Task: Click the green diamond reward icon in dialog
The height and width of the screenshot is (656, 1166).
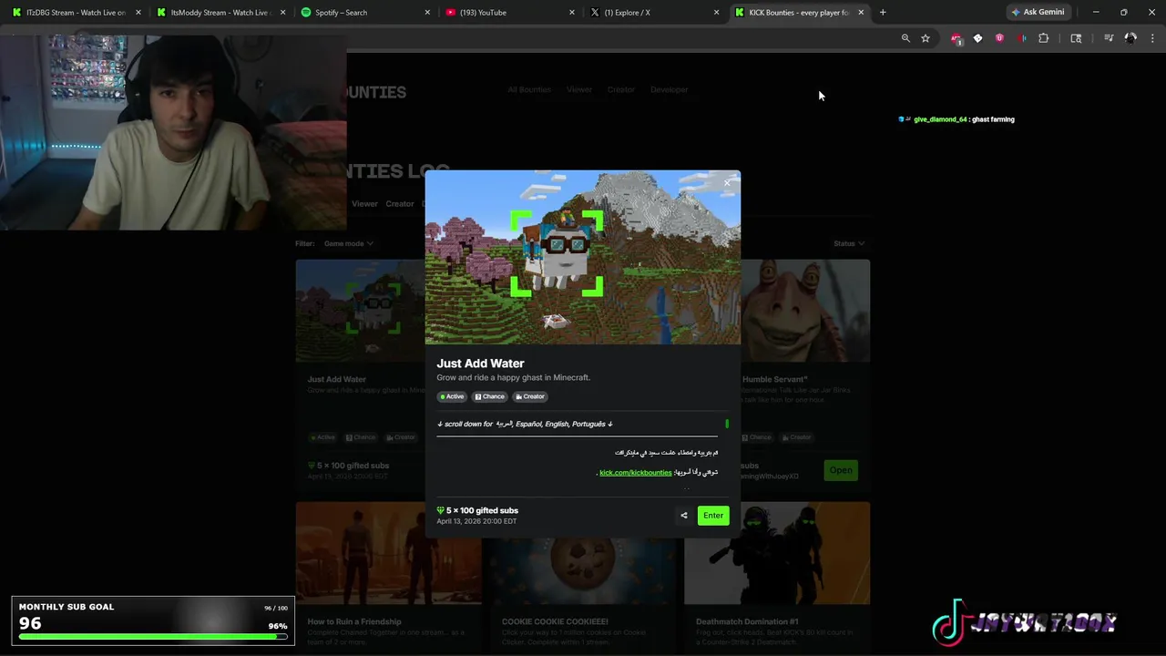Action: point(441,511)
